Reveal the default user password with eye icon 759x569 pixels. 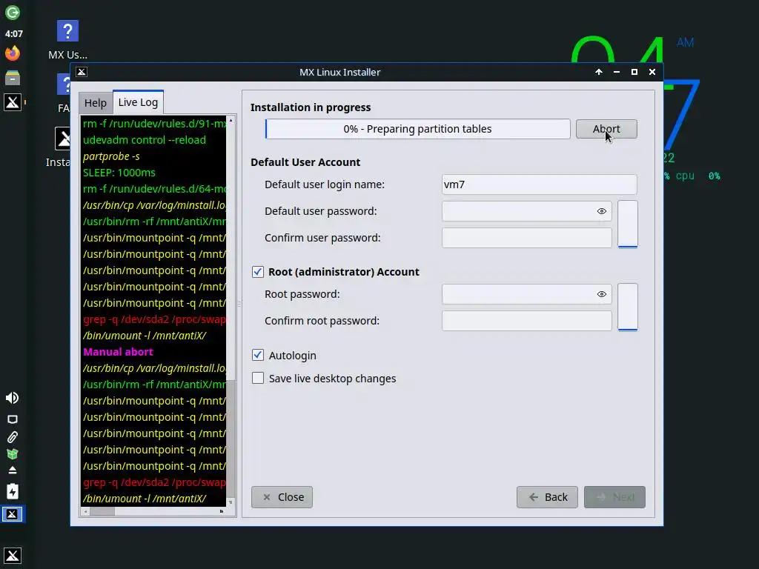(x=602, y=211)
